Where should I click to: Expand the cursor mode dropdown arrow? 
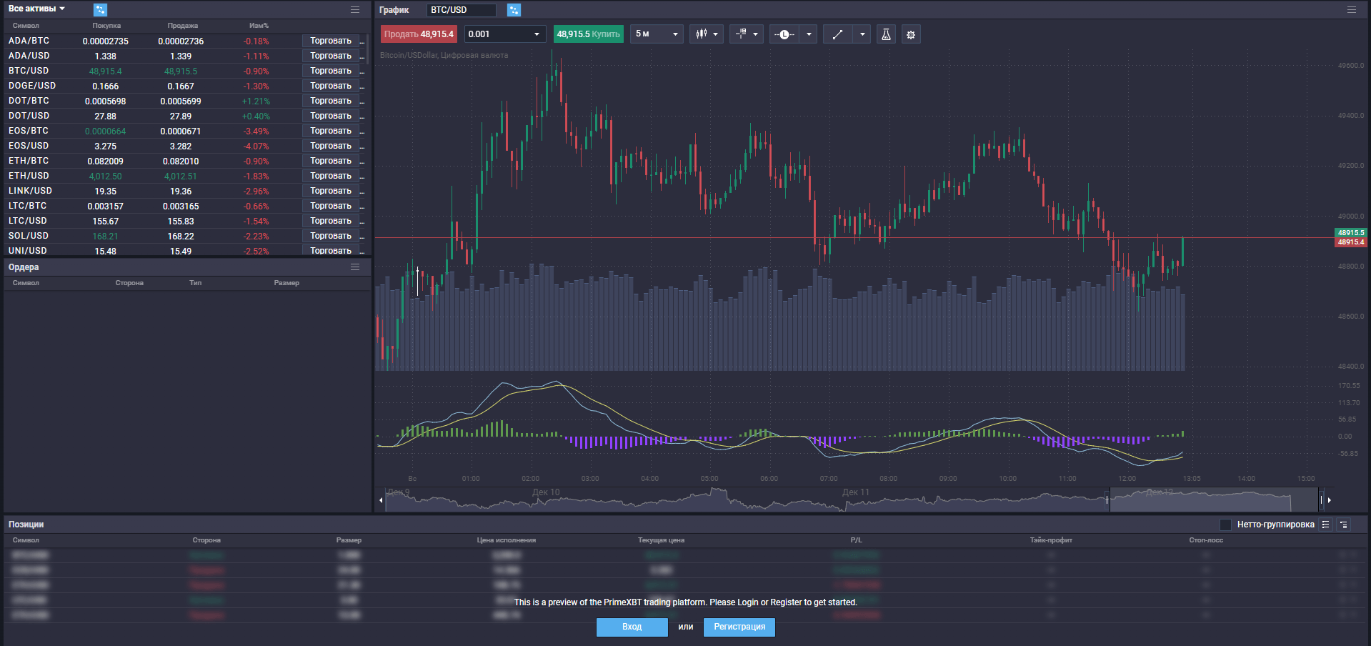[x=755, y=34]
